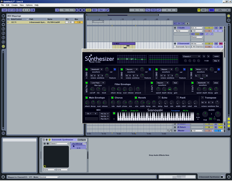This screenshot has height=181, width=232.
Task: Toggle the Chorus effect on/off
Action: pyautogui.click(x=112, y=98)
